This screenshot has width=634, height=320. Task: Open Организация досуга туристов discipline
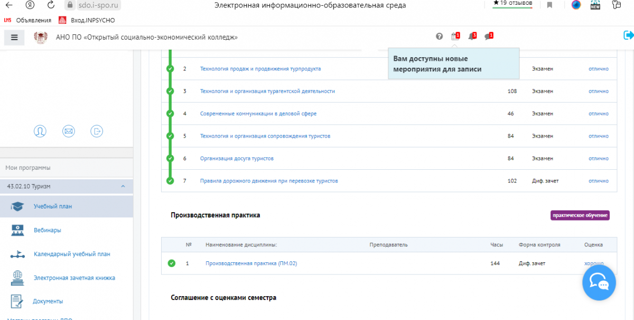point(237,158)
